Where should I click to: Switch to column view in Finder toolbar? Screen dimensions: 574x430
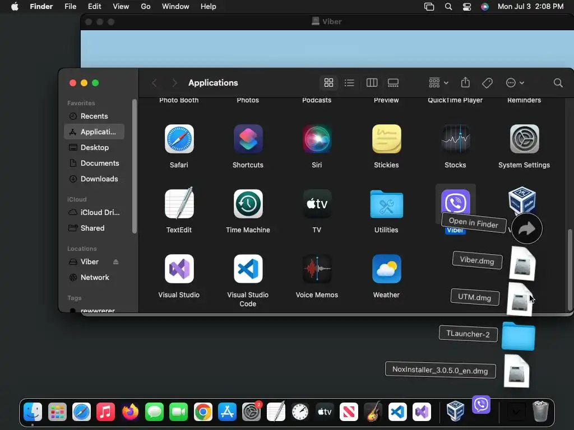click(372, 83)
